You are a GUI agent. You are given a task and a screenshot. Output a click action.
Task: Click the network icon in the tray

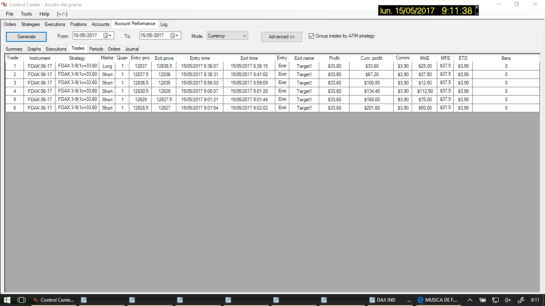click(495, 300)
